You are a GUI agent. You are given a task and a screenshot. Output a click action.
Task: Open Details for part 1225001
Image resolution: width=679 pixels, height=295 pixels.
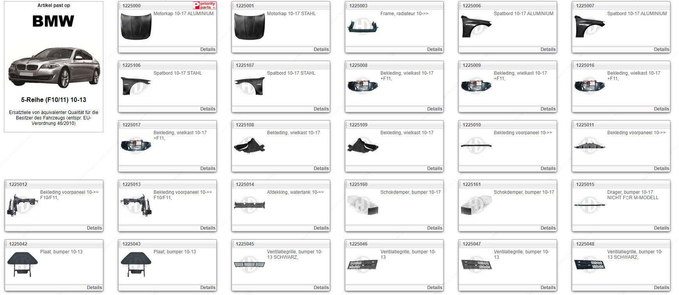pyautogui.click(x=321, y=49)
